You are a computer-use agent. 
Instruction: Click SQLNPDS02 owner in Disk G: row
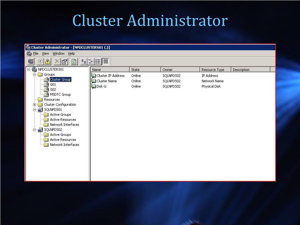pyautogui.click(x=171, y=86)
